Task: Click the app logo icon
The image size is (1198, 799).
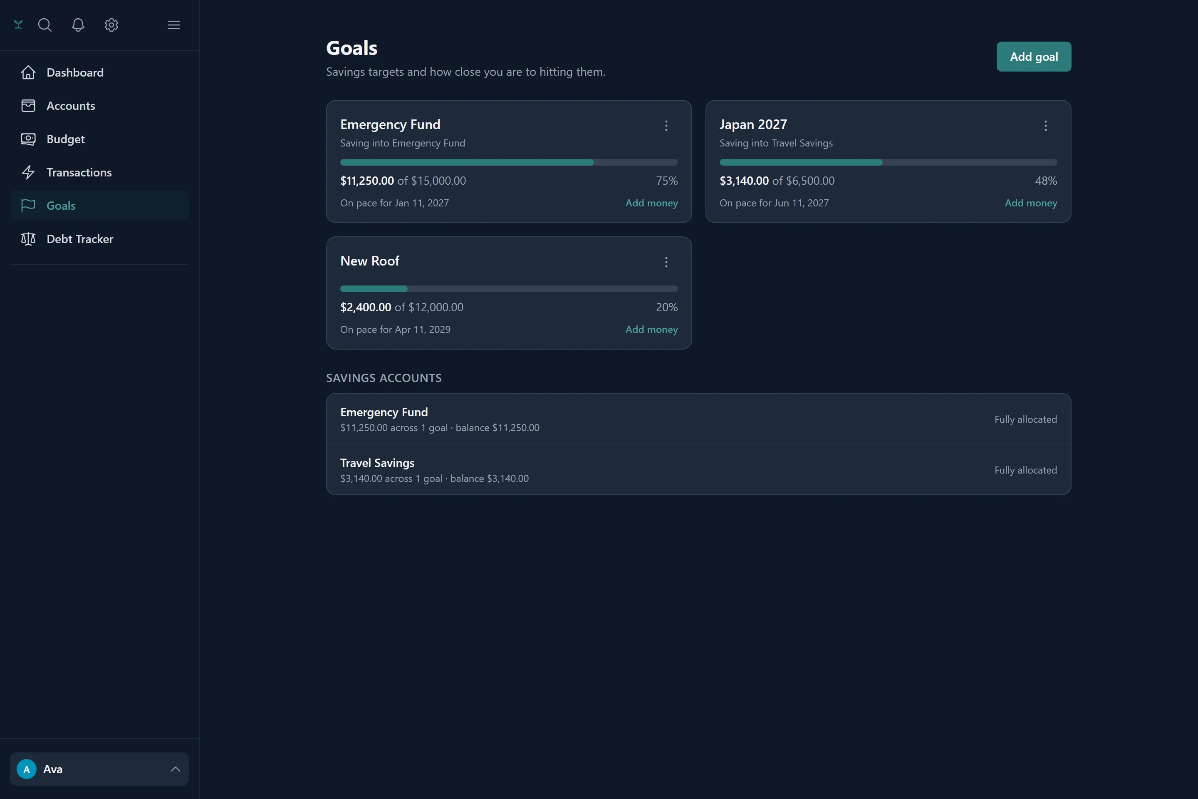Action: 18,25
